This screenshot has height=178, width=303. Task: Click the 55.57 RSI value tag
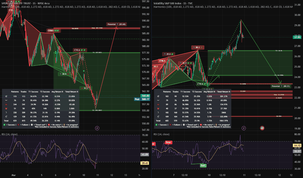pos(297,151)
